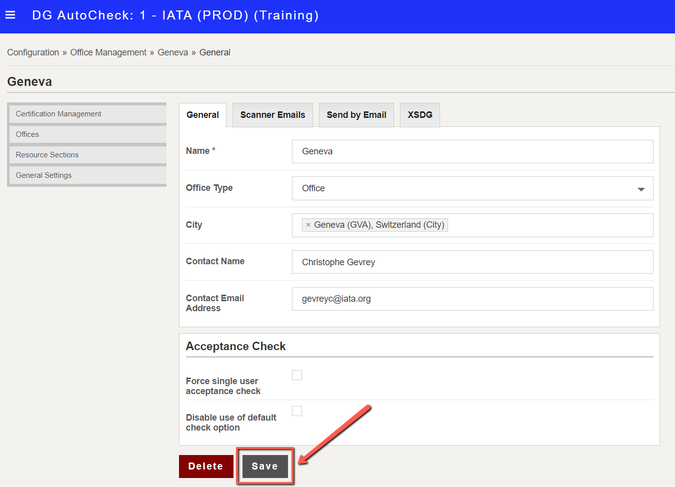Viewport: 675px width, 487px height.
Task: Follow the Office Management breadcrumb link
Action: [x=108, y=52]
